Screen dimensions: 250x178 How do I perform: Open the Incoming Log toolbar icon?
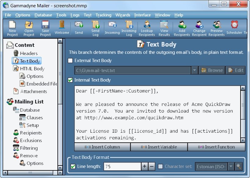pyautogui.click(x=129, y=29)
